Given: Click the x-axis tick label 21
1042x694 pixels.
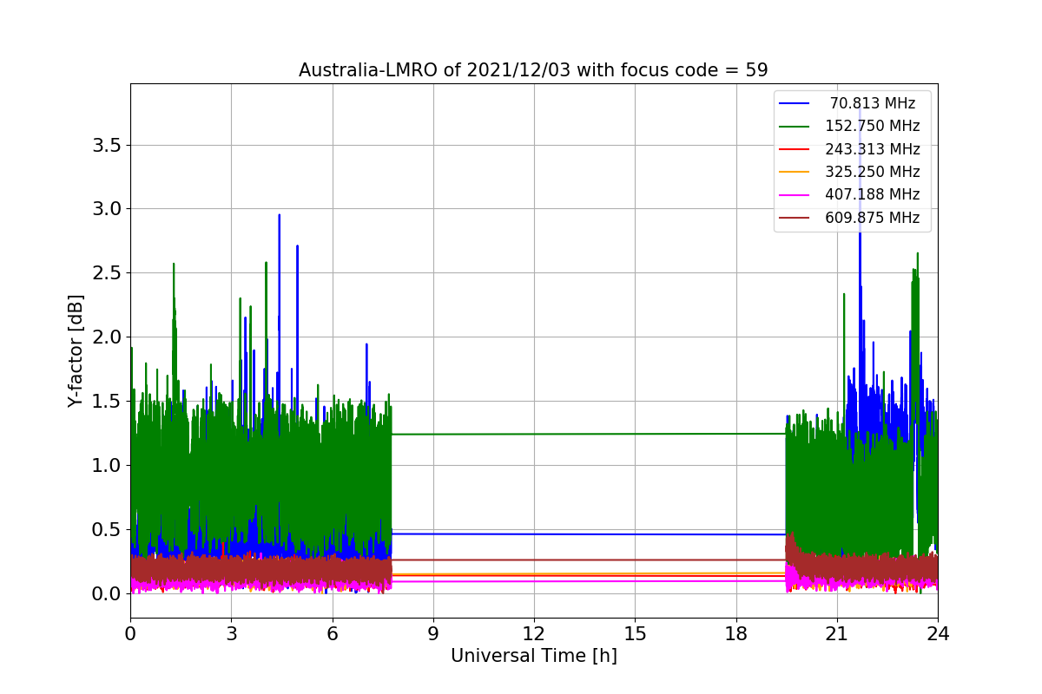Looking at the screenshot, I should tap(837, 633).
